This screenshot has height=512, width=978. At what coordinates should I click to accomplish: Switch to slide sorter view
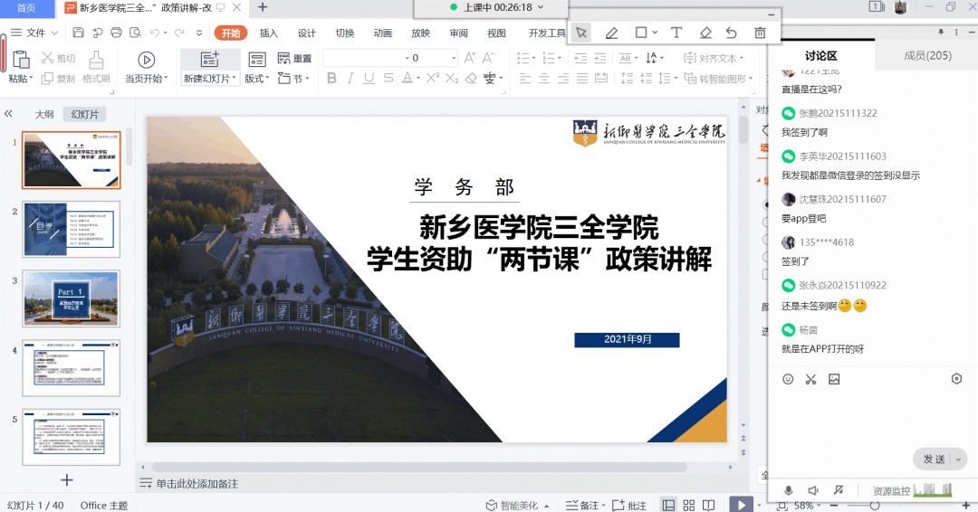click(x=689, y=505)
